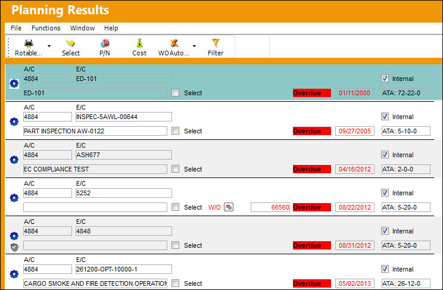The image size is (443, 290).
Task: Click the toolbar drag handle grip
Action: click(x=8, y=47)
